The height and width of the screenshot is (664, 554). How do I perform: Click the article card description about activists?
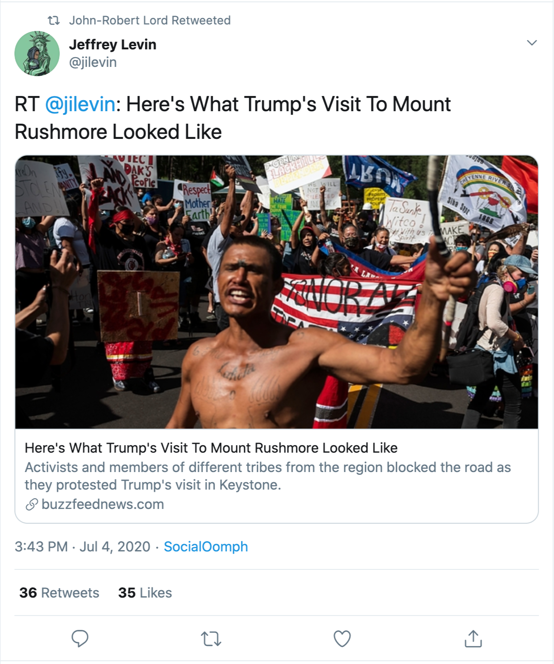pos(268,476)
